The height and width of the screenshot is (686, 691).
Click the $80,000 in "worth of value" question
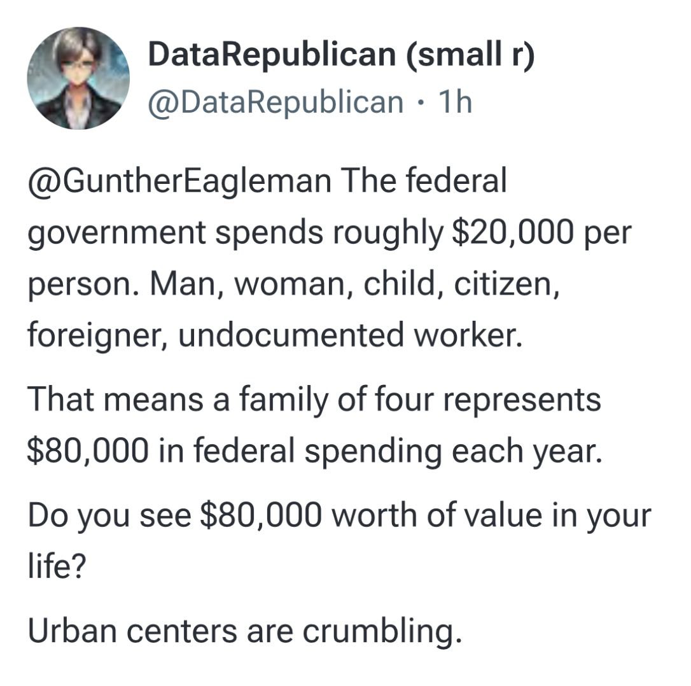261,515
